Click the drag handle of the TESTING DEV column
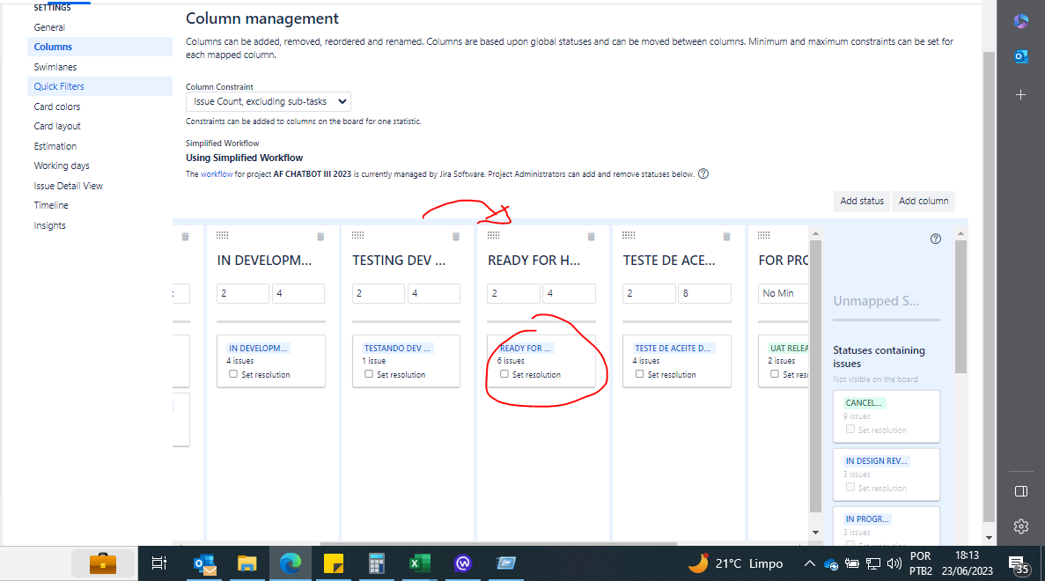 (357, 234)
